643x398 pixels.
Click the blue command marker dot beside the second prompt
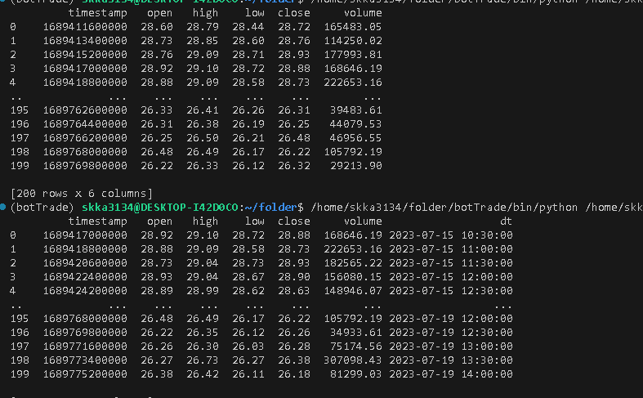pos(4,208)
